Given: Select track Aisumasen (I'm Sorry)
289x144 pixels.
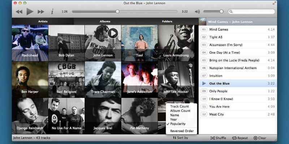Looking at the screenshot, I should pyautogui.click(x=238, y=45).
